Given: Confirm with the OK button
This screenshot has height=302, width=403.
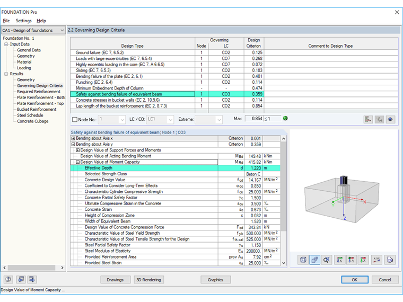Looking at the screenshot, I should pos(355,280).
